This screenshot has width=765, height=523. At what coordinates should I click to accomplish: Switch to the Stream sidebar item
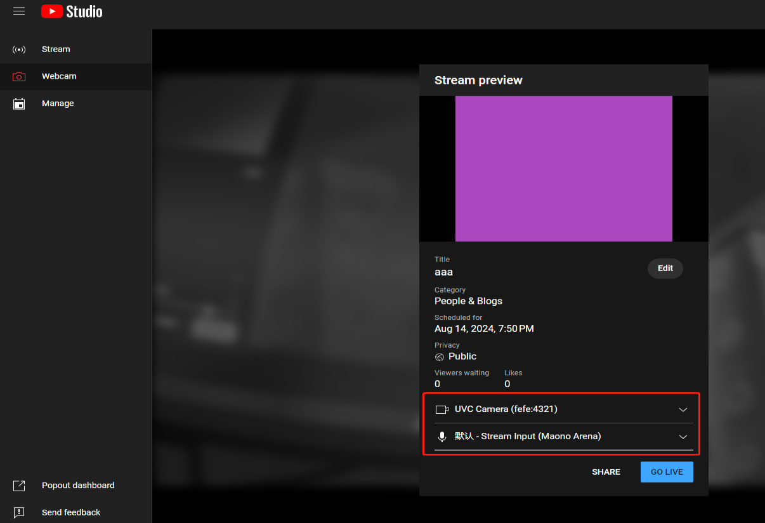coord(56,50)
